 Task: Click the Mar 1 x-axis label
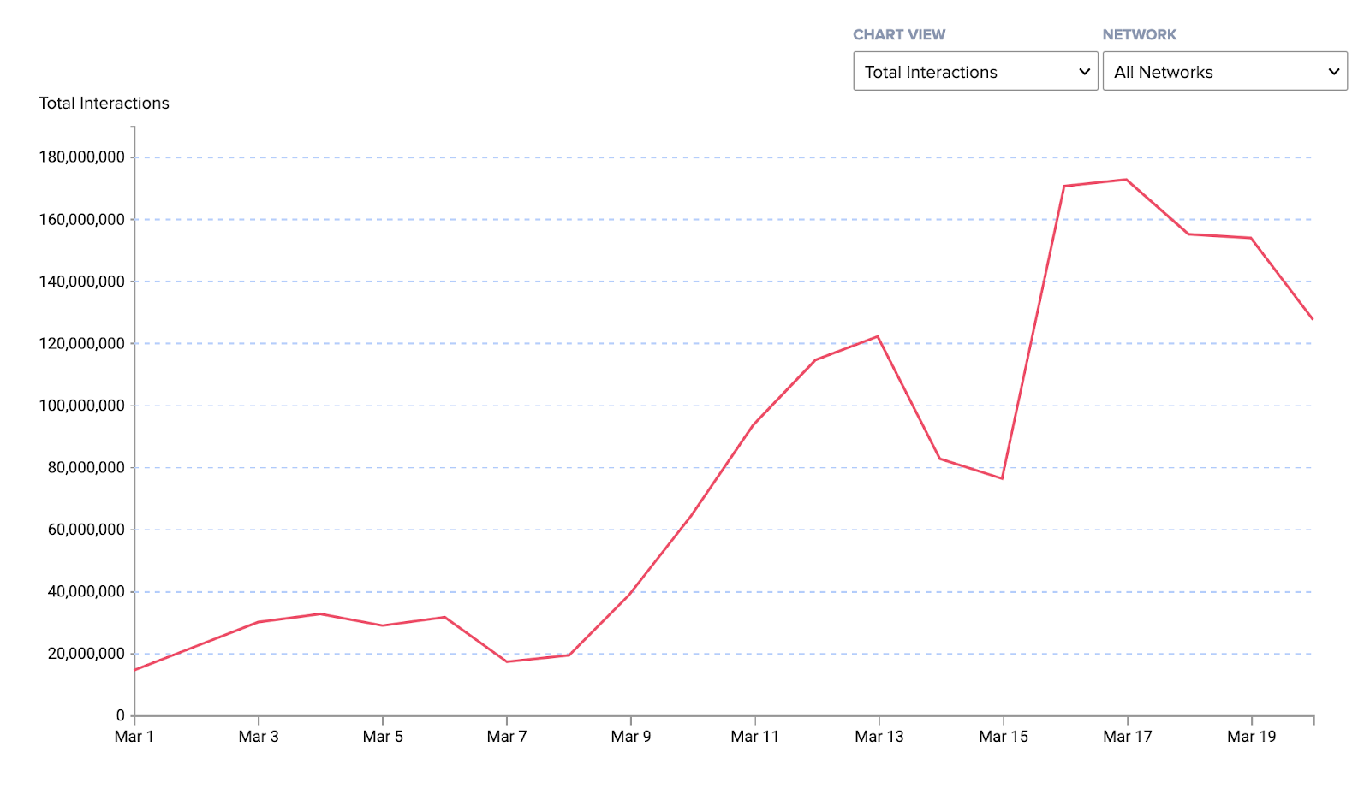coord(134,737)
